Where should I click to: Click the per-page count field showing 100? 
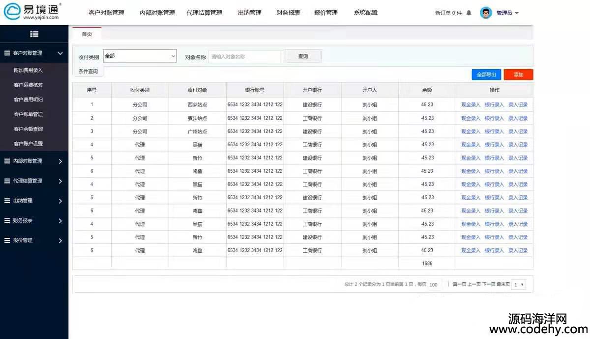[434, 285]
